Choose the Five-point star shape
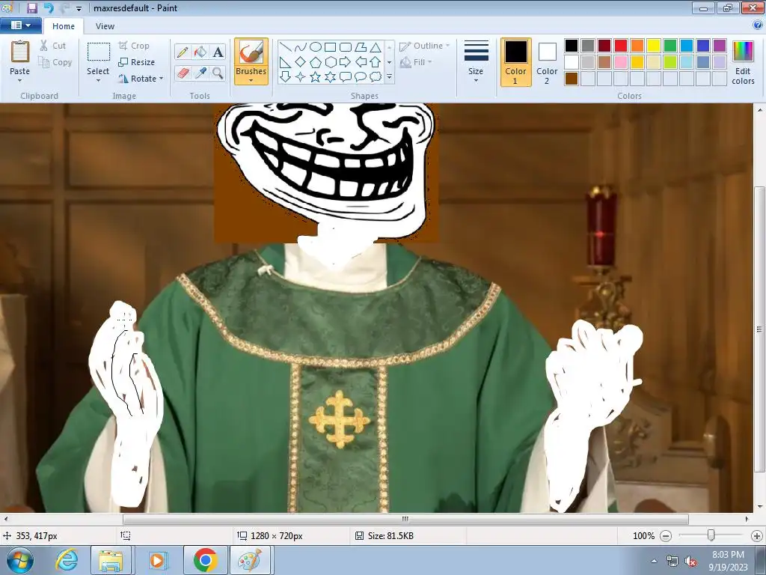Image resolution: width=766 pixels, height=575 pixels. [316, 77]
